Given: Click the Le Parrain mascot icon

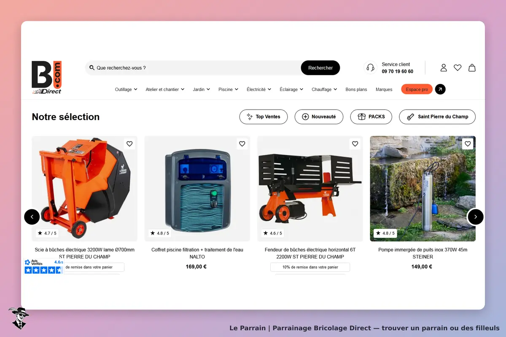Looking at the screenshot, I should click(19, 318).
